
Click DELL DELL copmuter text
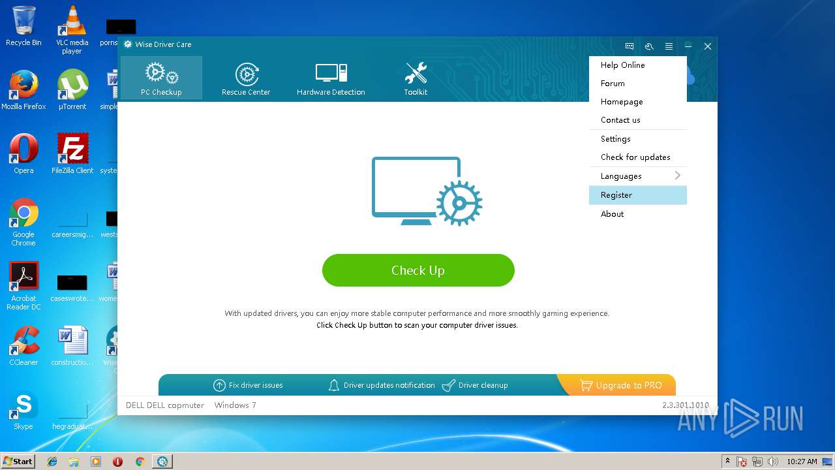point(165,405)
